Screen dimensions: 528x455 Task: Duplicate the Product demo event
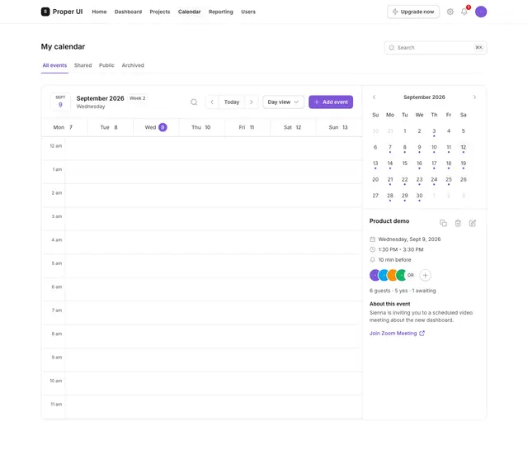click(443, 223)
